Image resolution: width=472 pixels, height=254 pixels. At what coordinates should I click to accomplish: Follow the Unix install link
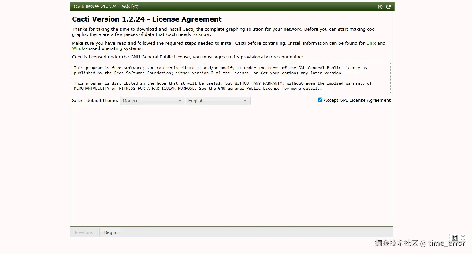pyautogui.click(x=371, y=43)
